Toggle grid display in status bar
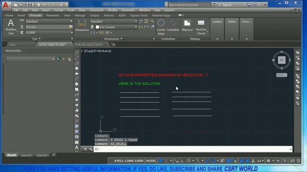 (x=161, y=161)
